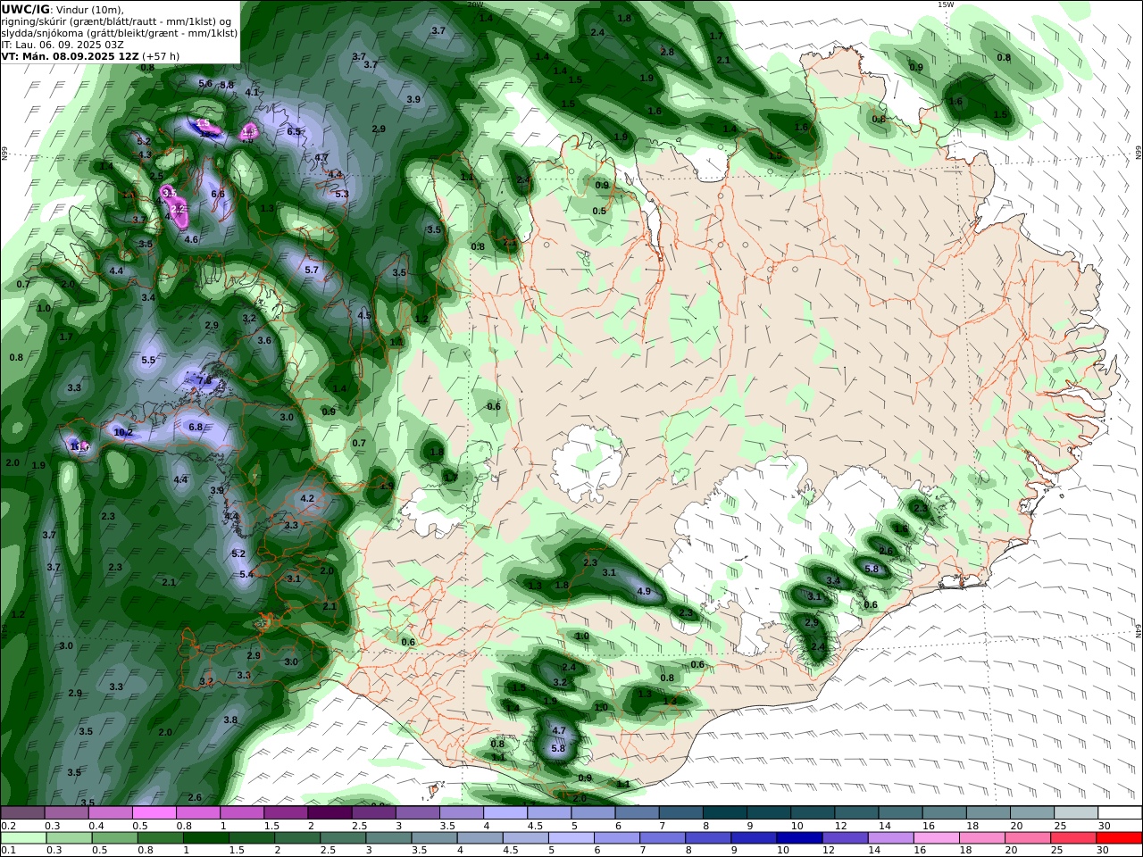Click the 6.6 value on the map

218,193
